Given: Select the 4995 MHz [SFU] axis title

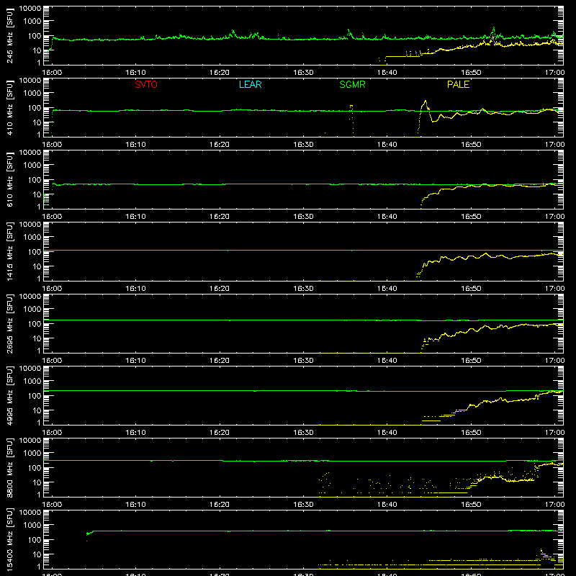Looking at the screenshot, I should click(10, 395).
